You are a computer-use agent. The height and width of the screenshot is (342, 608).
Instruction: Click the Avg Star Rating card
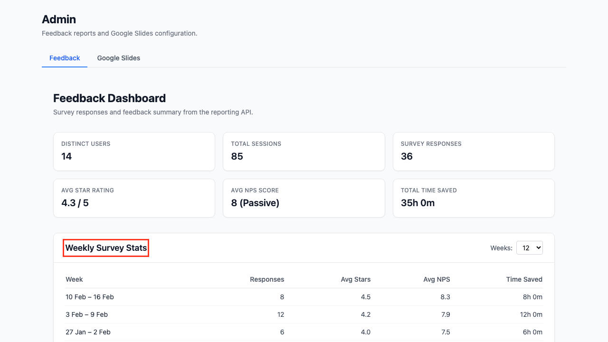(x=134, y=198)
